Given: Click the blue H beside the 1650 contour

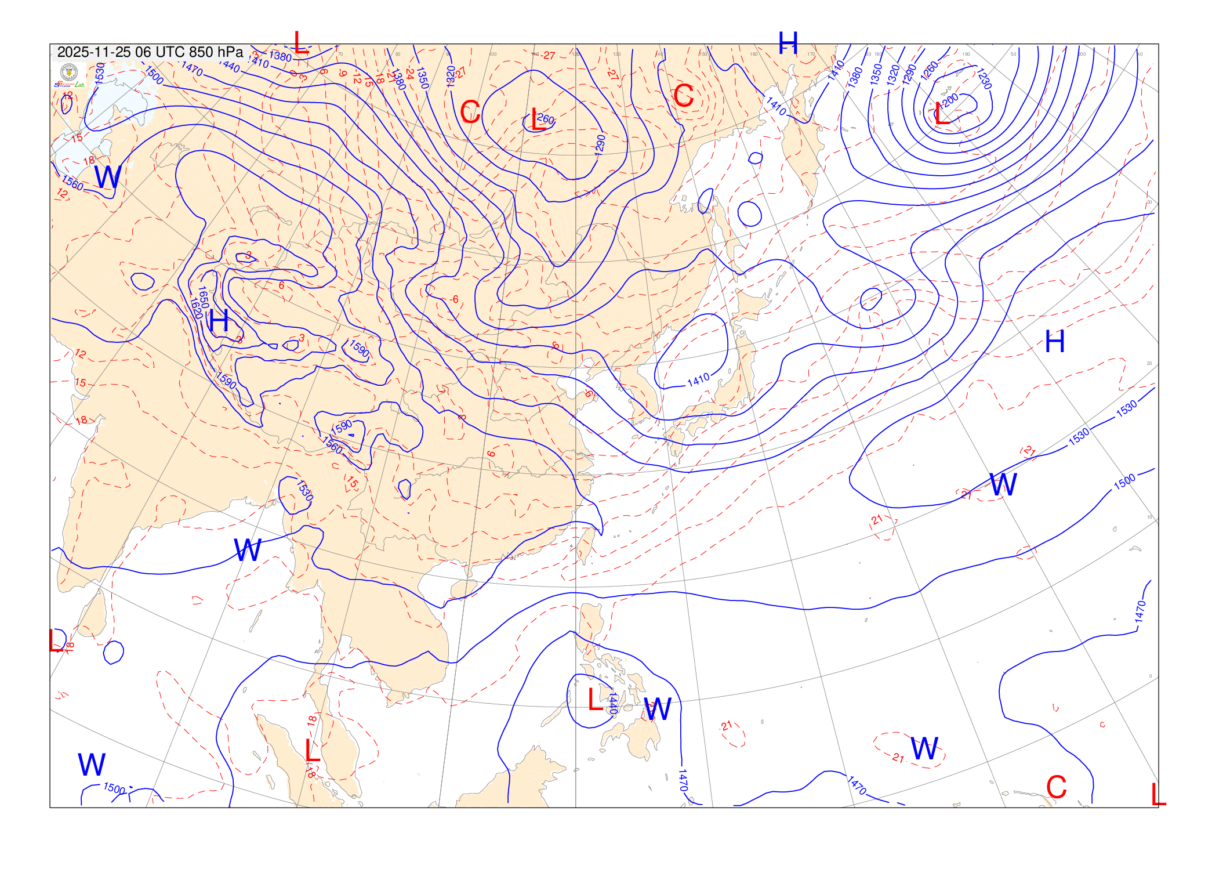Looking at the screenshot, I should click(x=219, y=321).
